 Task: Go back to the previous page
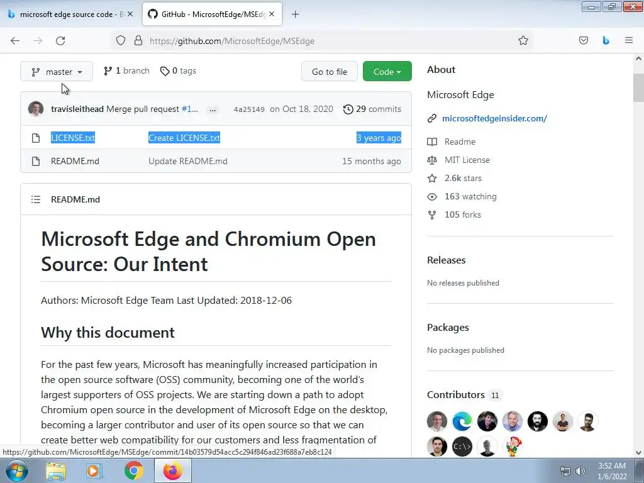click(15, 41)
